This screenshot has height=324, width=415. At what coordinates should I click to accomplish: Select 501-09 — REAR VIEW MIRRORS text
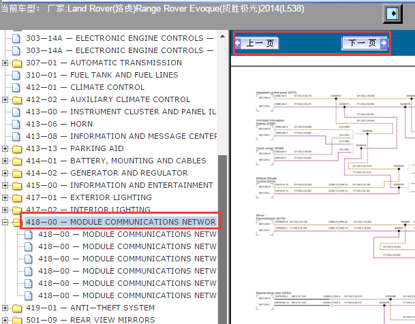point(90,320)
